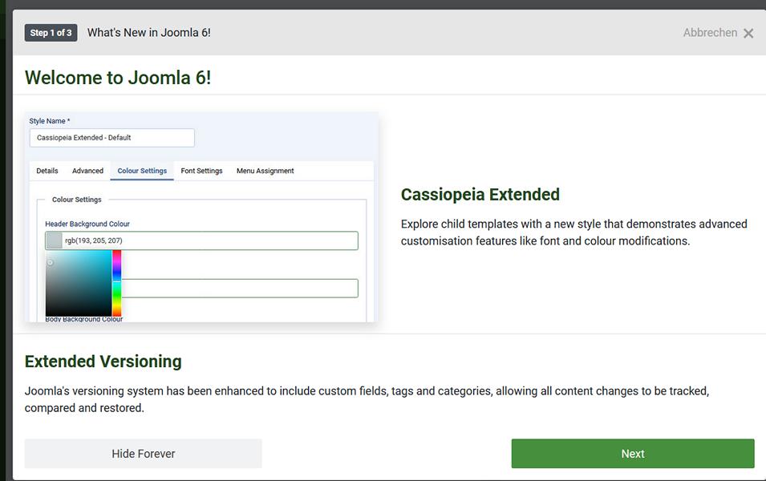Click the Abbrechen cancel link
This screenshot has height=481, width=766.
point(710,33)
